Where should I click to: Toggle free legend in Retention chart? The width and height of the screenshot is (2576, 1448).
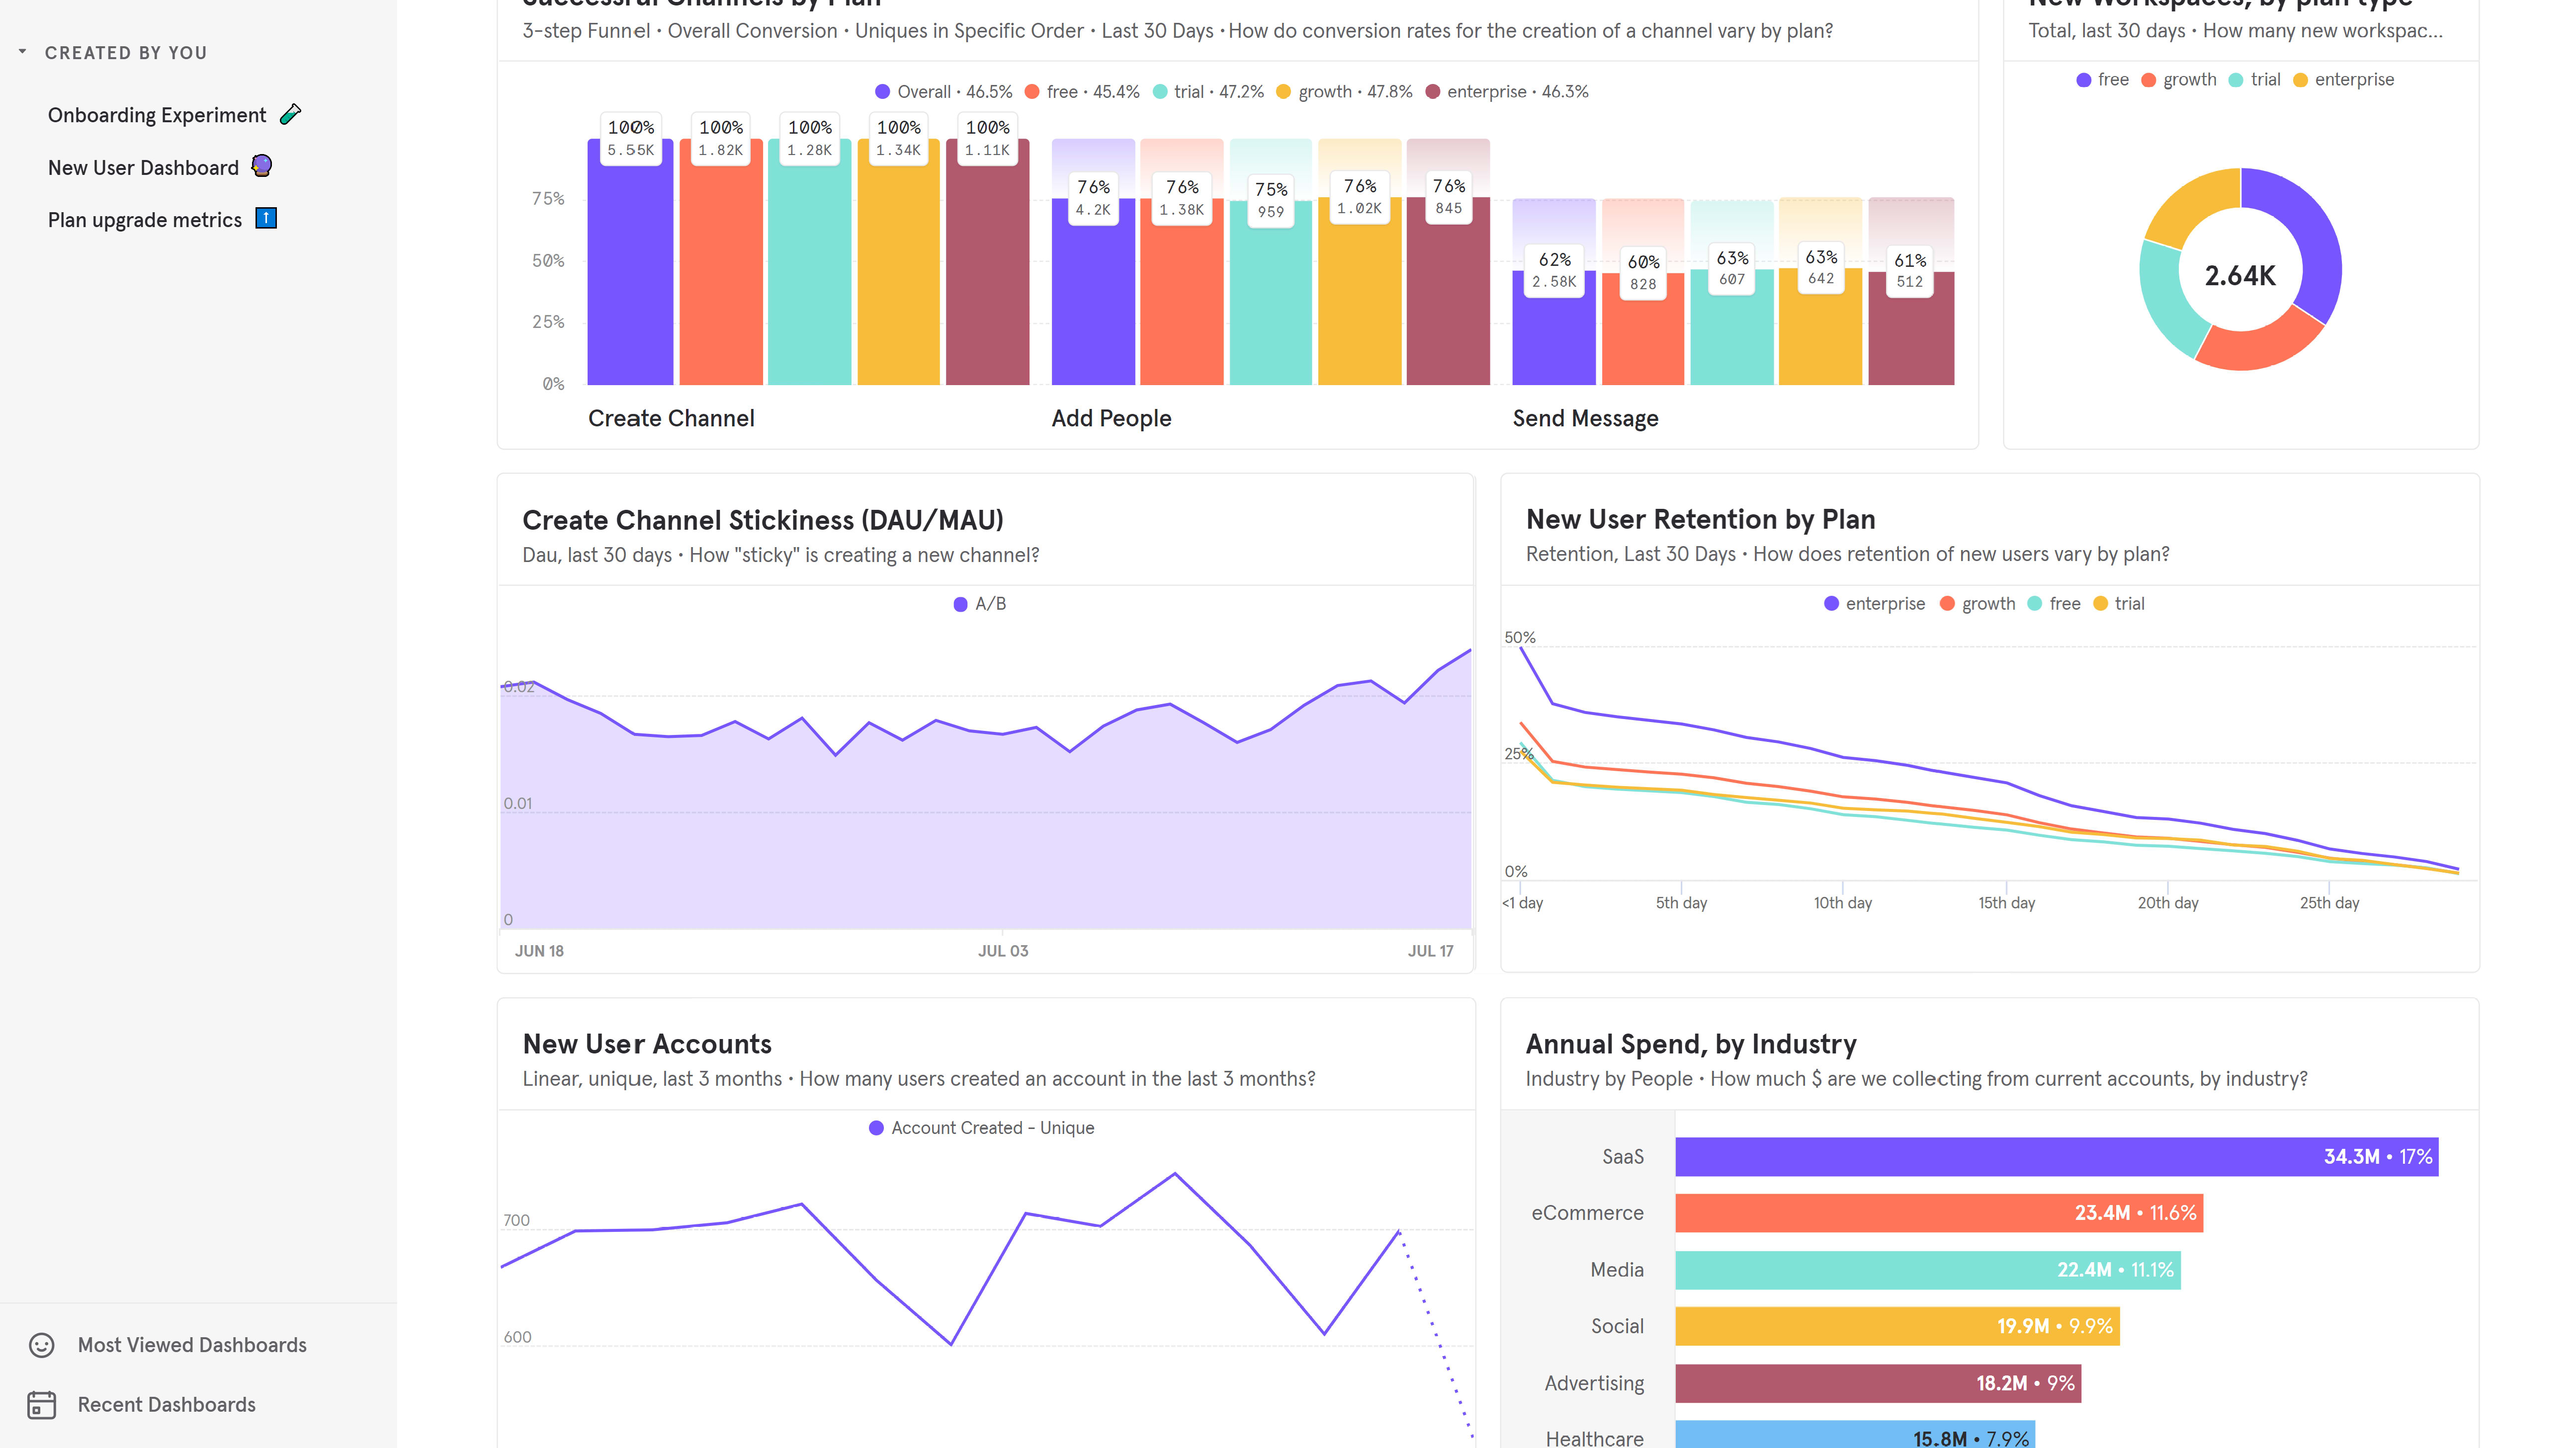point(2054,604)
